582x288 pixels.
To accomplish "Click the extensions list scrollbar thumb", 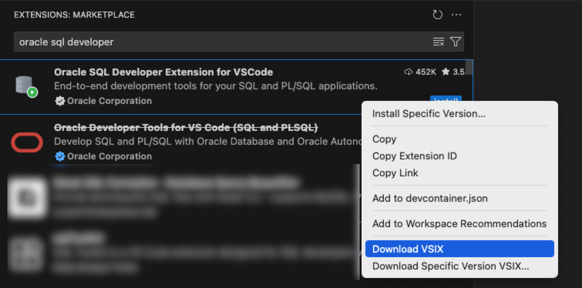I will pyautogui.click(x=469, y=67).
